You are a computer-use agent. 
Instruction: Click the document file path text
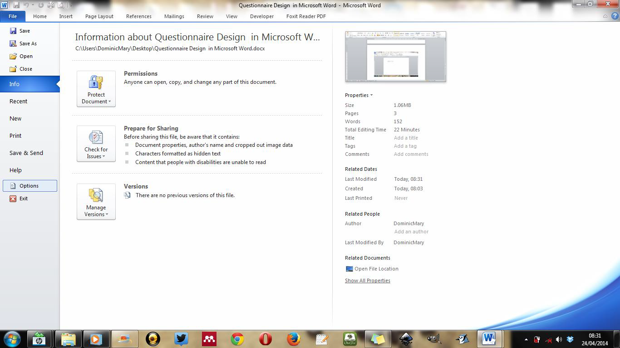tap(170, 48)
